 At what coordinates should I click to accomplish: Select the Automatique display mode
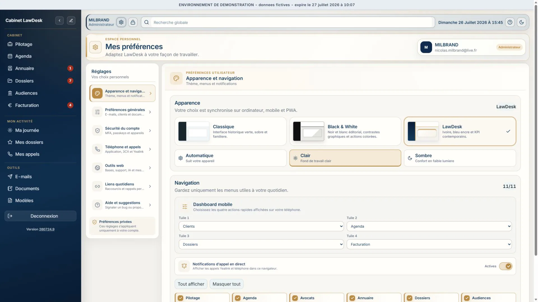pos(230,158)
